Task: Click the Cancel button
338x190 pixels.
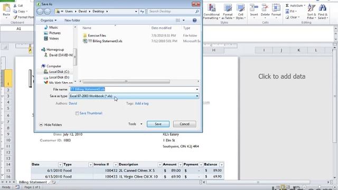Action: [184, 124]
